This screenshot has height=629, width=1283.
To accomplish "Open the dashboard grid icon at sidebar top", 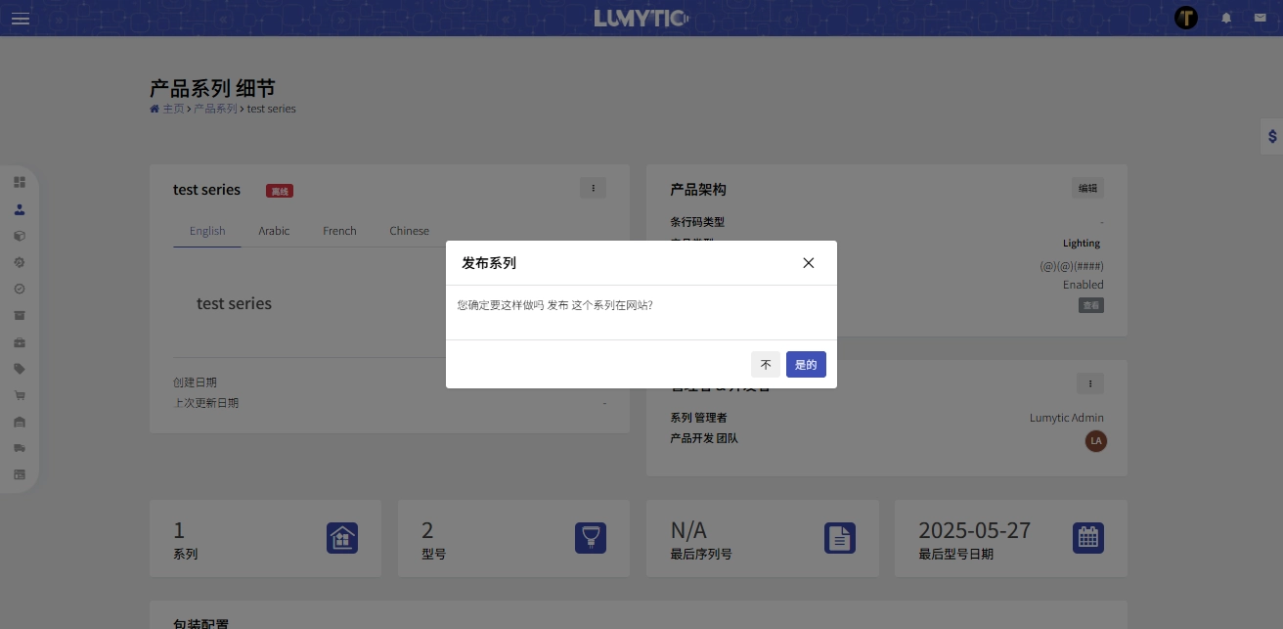I will (x=20, y=182).
